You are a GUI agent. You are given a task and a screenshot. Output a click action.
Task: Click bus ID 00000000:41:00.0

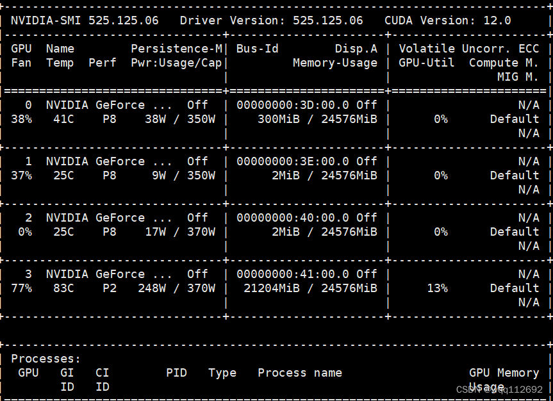coord(293,274)
